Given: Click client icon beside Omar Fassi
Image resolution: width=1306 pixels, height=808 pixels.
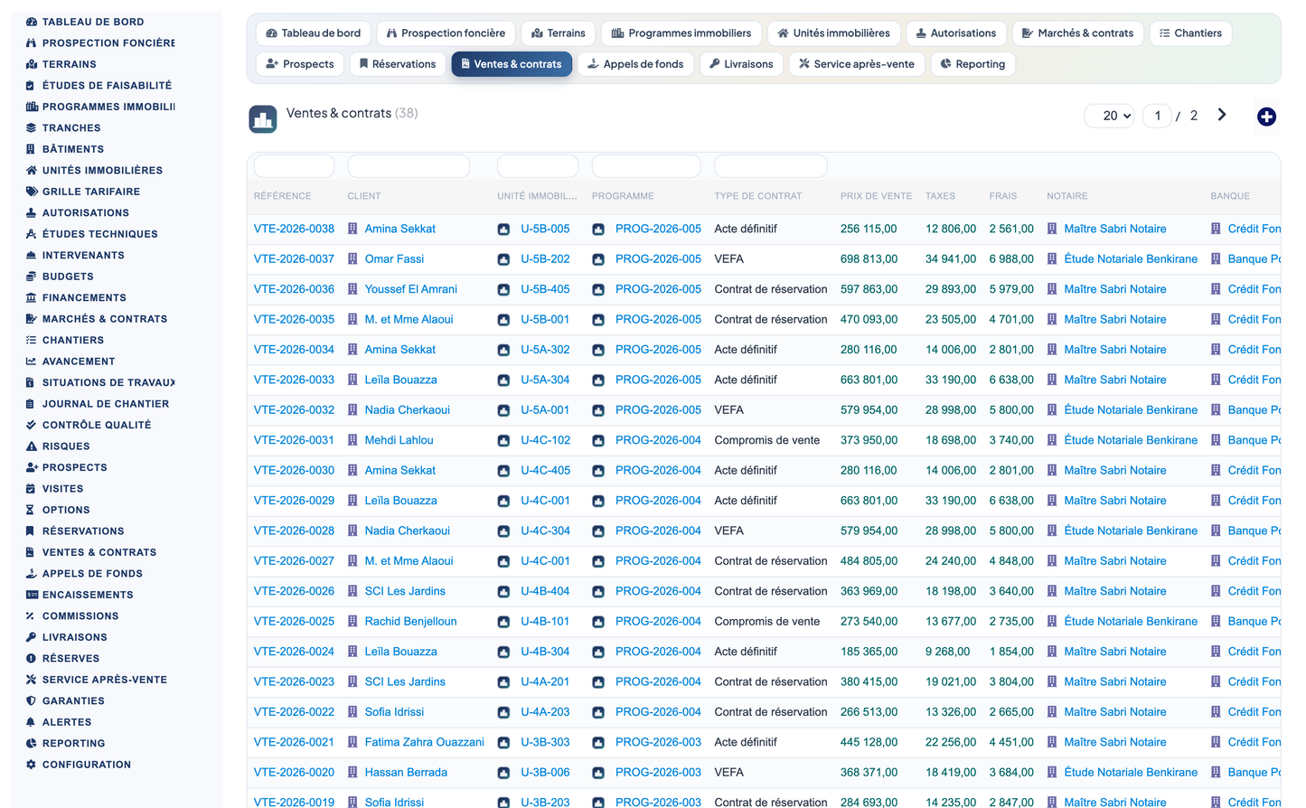Looking at the screenshot, I should [x=353, y=259].
